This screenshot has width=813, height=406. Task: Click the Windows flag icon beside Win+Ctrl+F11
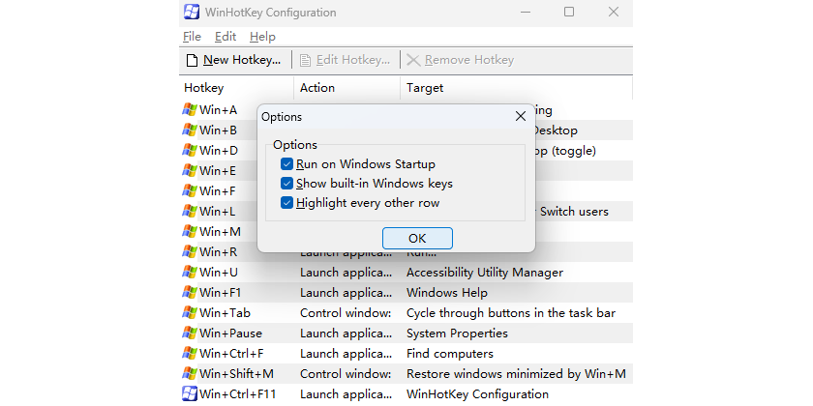pos(190,394)
